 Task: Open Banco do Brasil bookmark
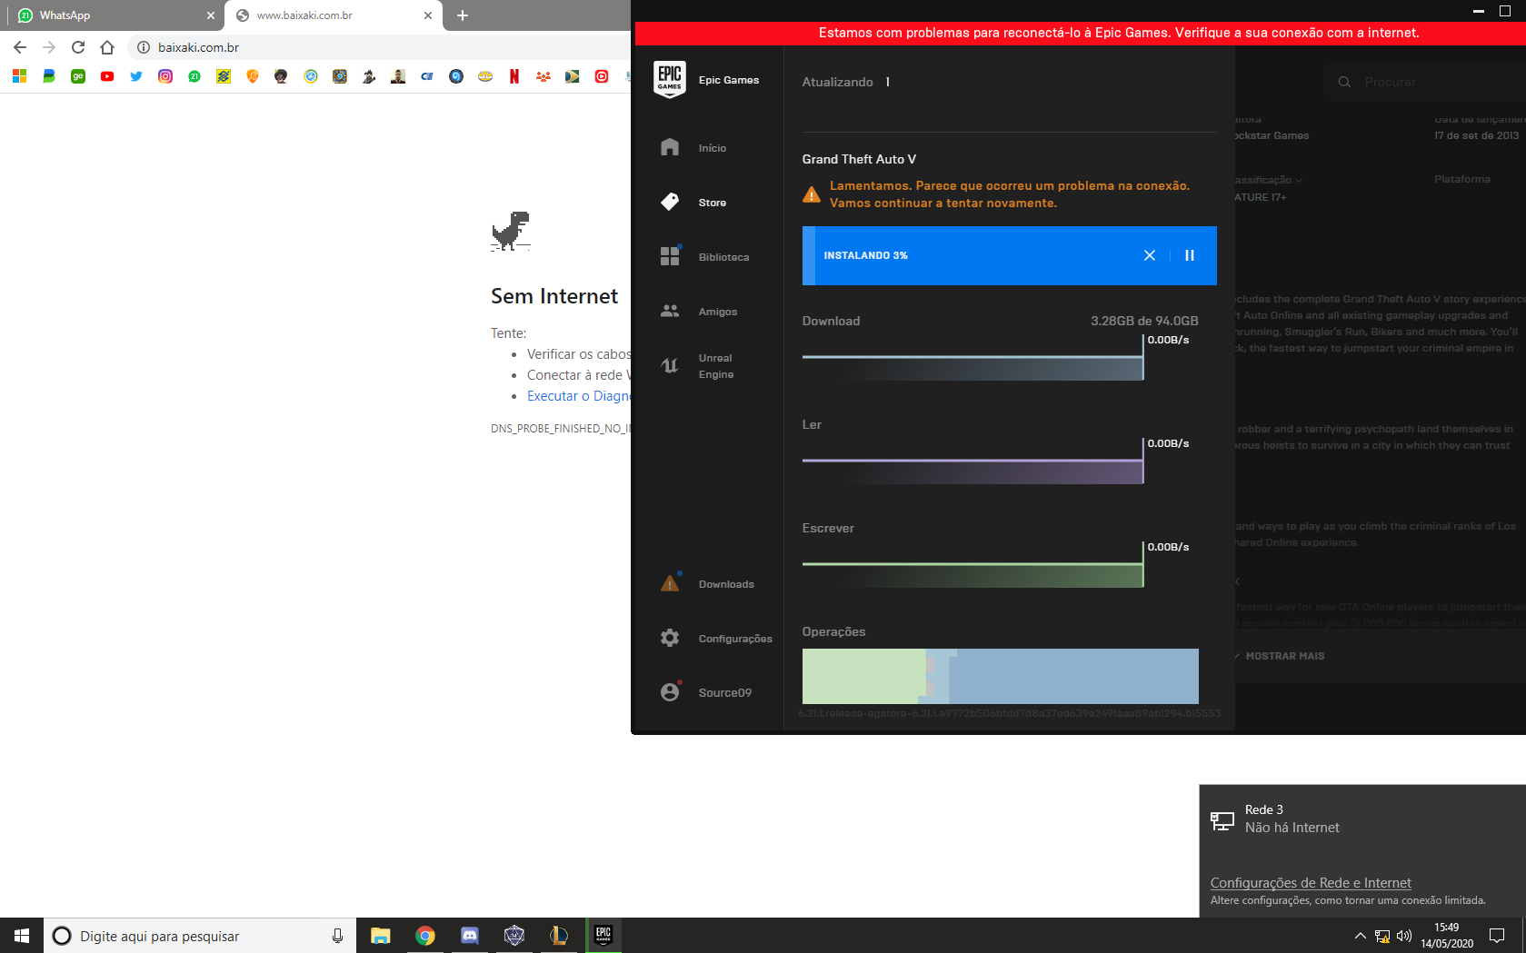click(224, 76)
